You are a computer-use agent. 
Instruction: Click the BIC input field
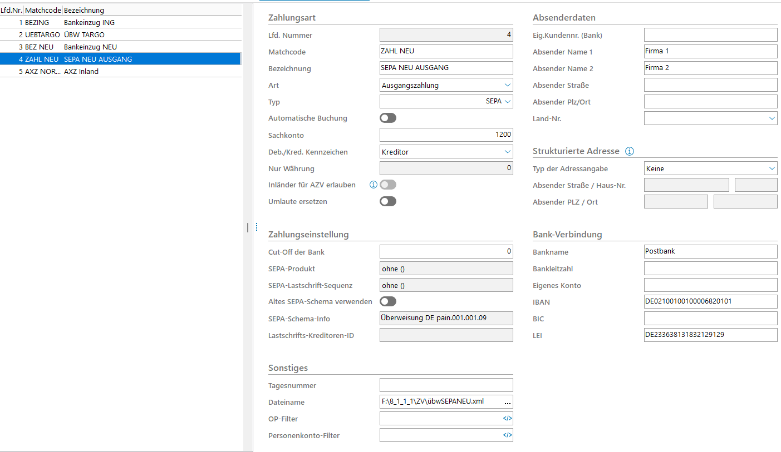[x=710, y=318]
